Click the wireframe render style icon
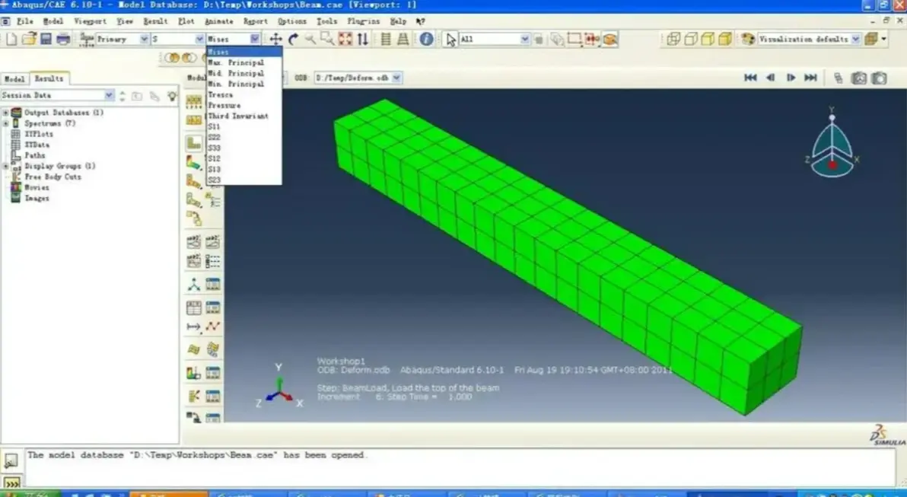Image resolution: width=907 pixels, height=497 pixels. pyautogui.click(x=673, y=39)
